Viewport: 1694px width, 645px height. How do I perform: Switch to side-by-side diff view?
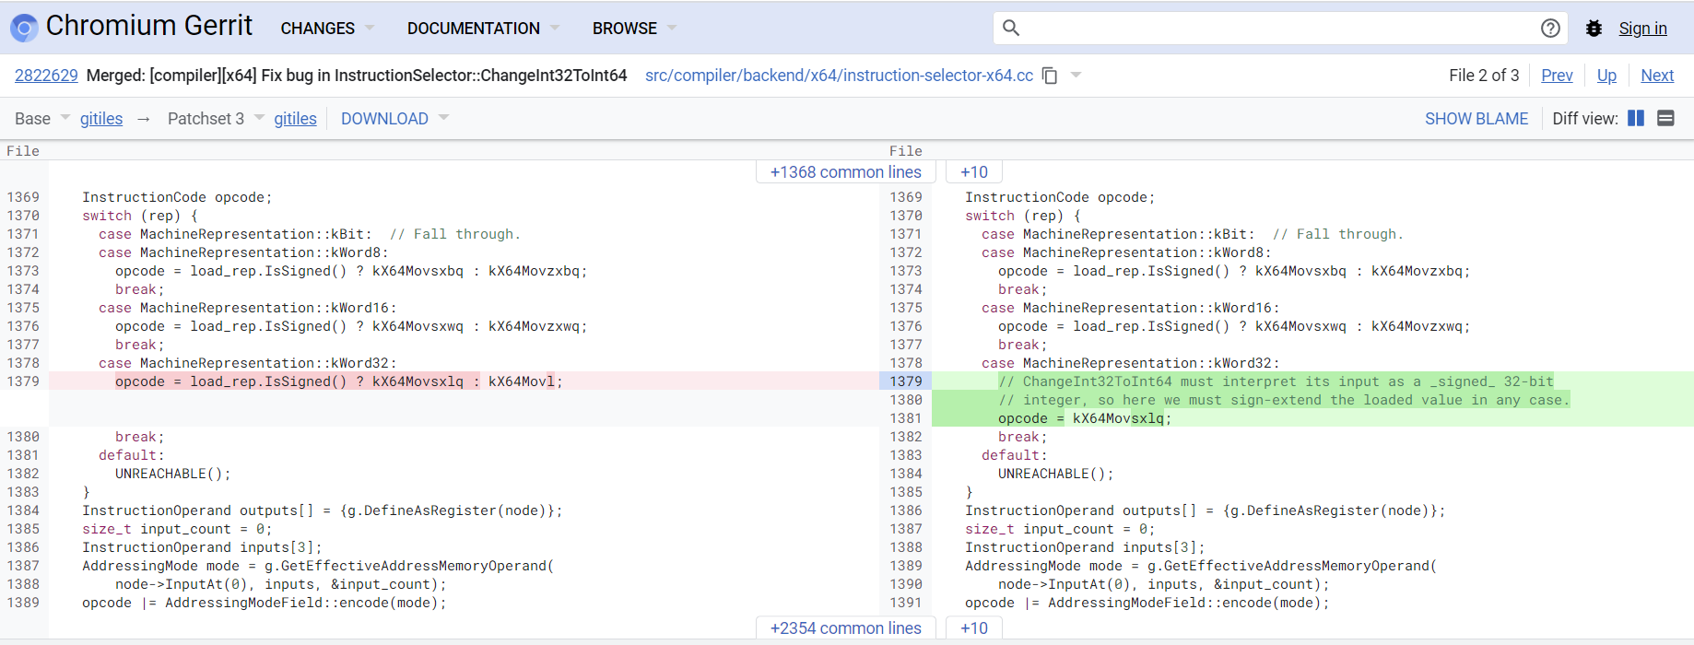coord(1636,118)
